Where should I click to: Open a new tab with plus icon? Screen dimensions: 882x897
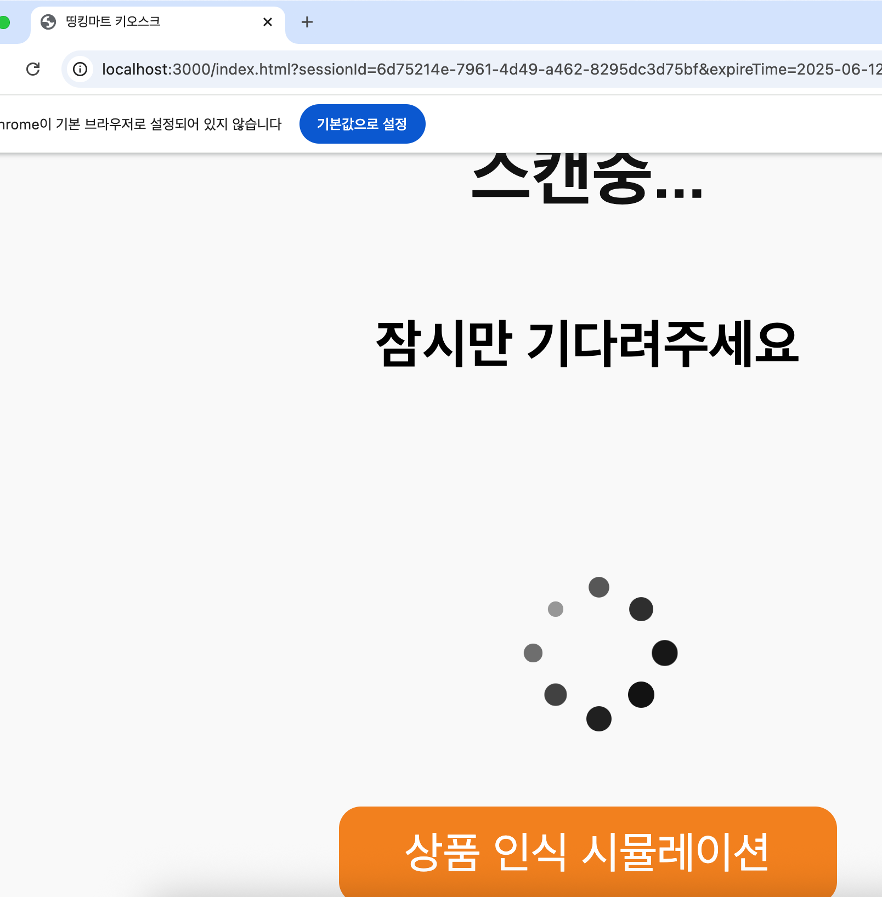pos(307,22)
